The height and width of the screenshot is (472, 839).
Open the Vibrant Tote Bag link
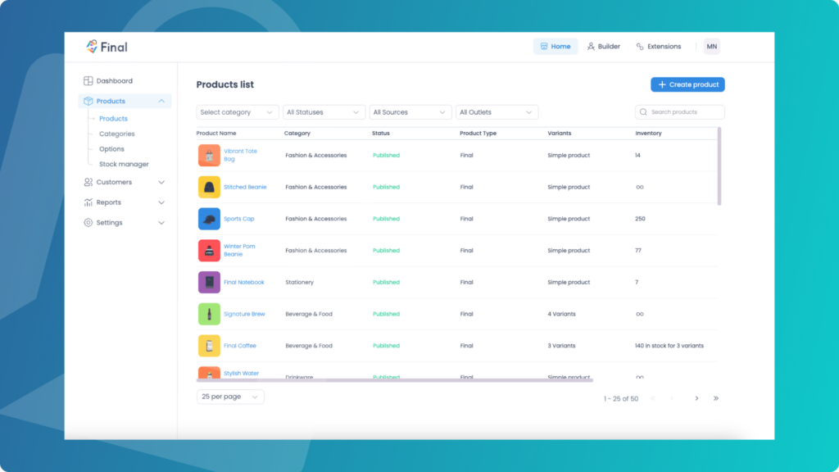pyautogui.click(x=240, y=155)
